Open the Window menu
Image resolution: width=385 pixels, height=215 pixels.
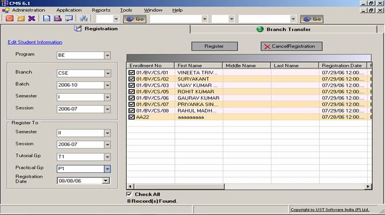153,10
